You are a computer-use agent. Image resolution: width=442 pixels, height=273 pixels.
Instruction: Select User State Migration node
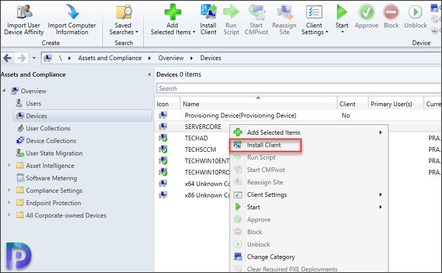(54, 153)
